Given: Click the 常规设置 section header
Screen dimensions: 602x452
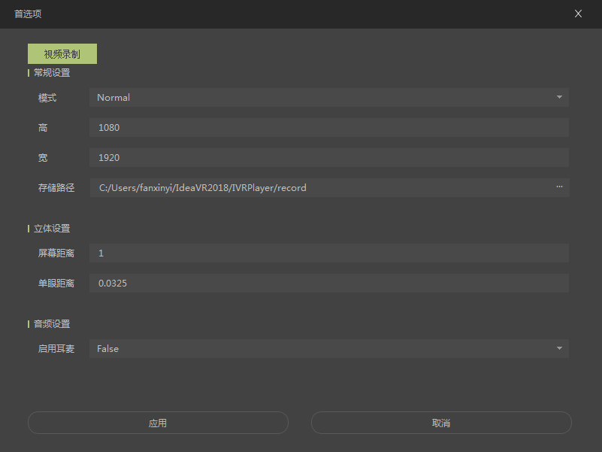Looking at the screenshot, I should coord(52,73).
